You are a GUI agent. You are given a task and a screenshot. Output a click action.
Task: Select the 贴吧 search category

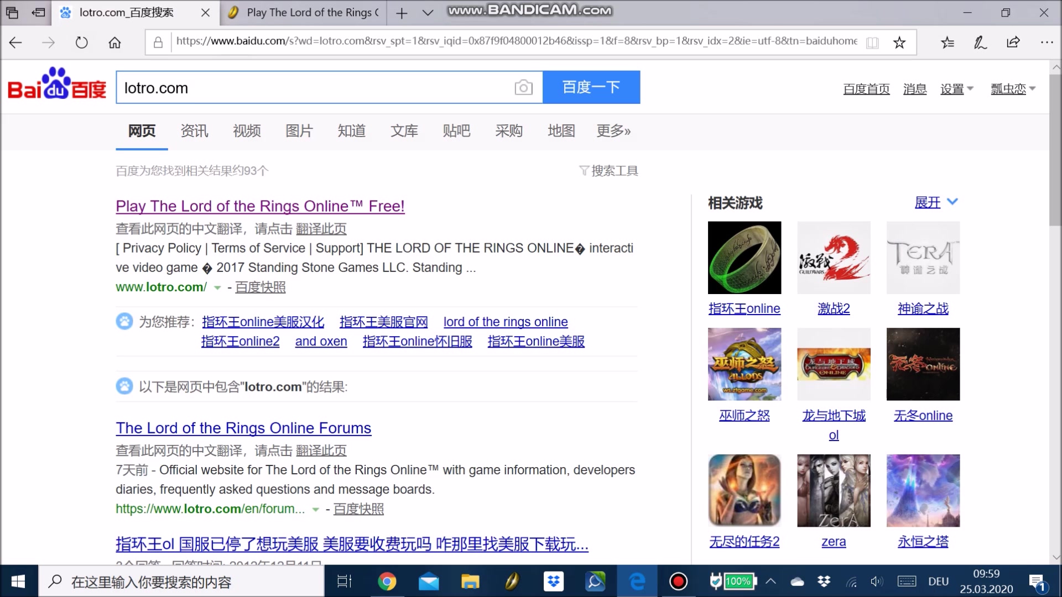(x=456, y=131)
